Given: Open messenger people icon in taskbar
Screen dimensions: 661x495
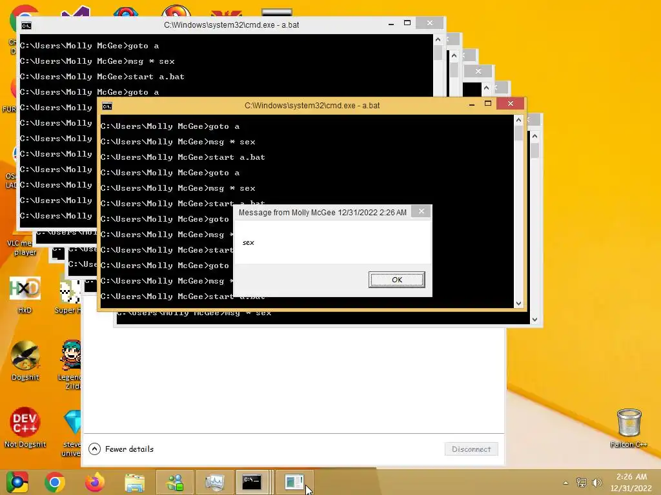Looking at the screenshot, I should pyautogui.click(x=175, y=482).
